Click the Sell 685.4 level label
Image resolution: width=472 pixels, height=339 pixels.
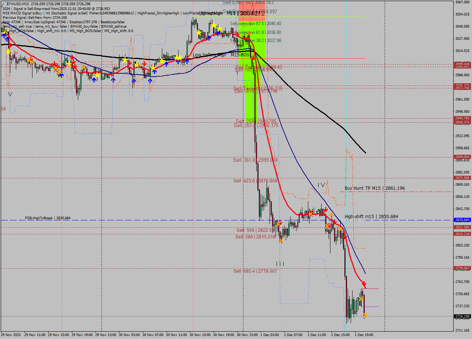255,271
